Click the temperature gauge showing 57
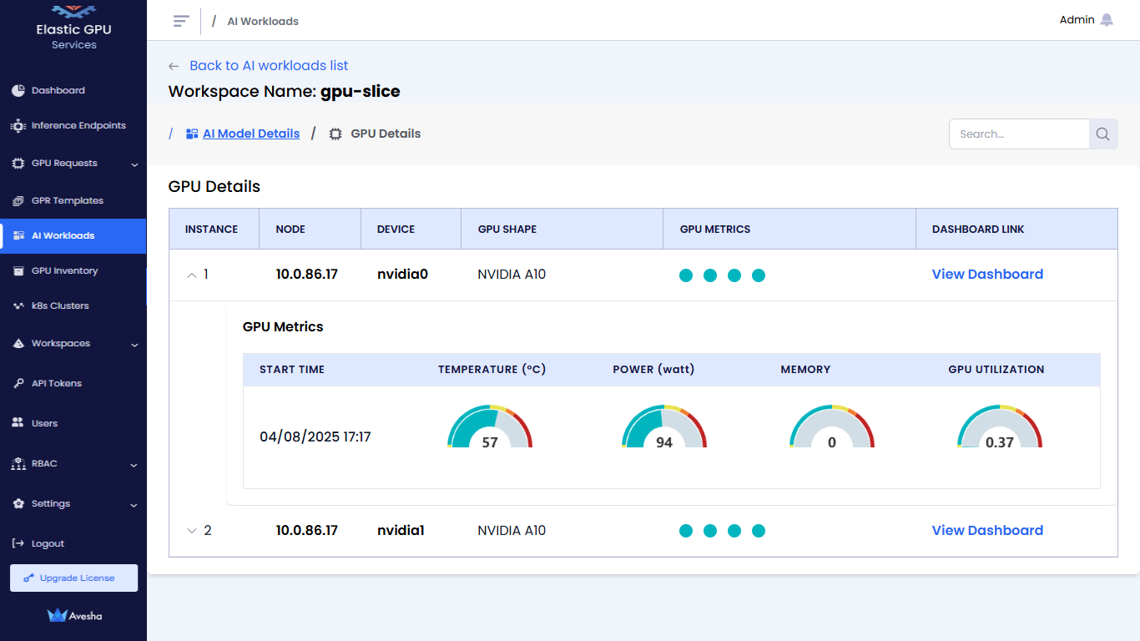 click(490, 428)
